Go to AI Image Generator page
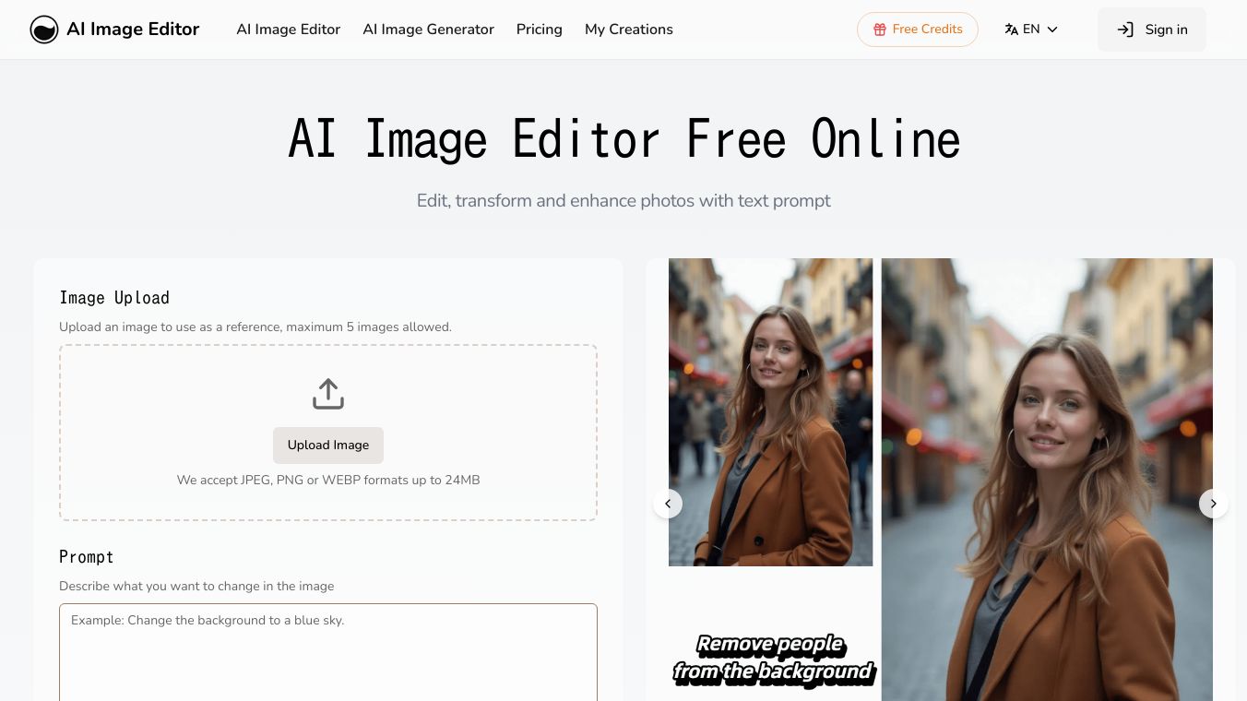The width and height of the screenshot is (1247, 701). [429, 30]
